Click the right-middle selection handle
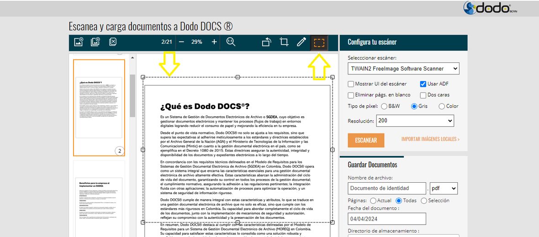The width and height of the screenshot is (539, 237). 333,150
